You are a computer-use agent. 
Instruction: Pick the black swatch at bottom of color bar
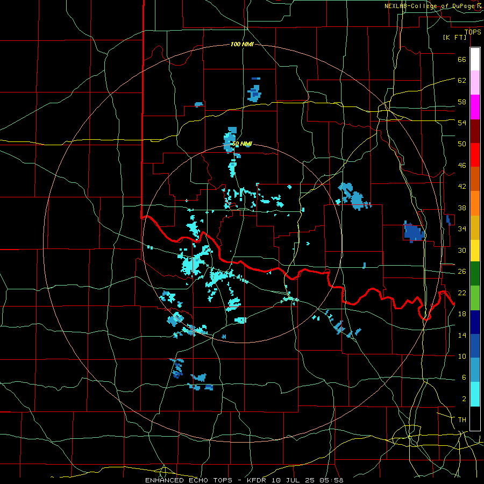point(475,418)
